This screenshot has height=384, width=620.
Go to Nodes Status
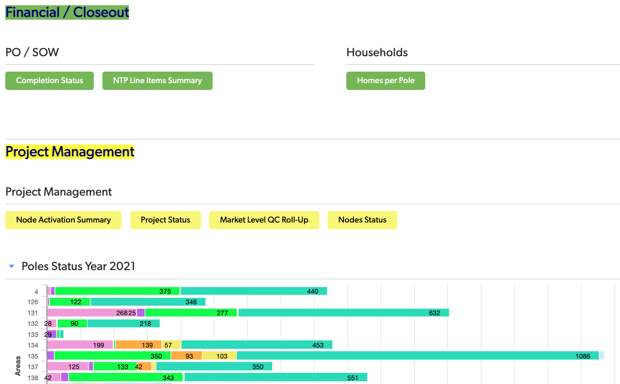pos(362,220)
